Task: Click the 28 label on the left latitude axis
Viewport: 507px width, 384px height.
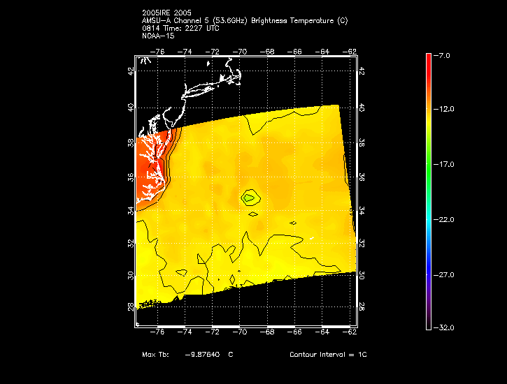Action: coord(131,307)
